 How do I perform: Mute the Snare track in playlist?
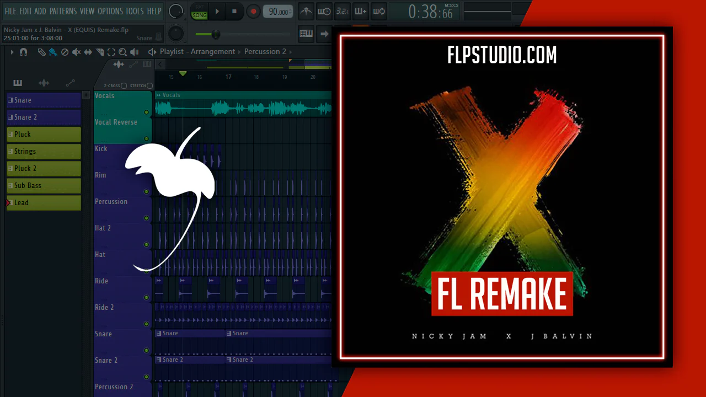[146, 351]
